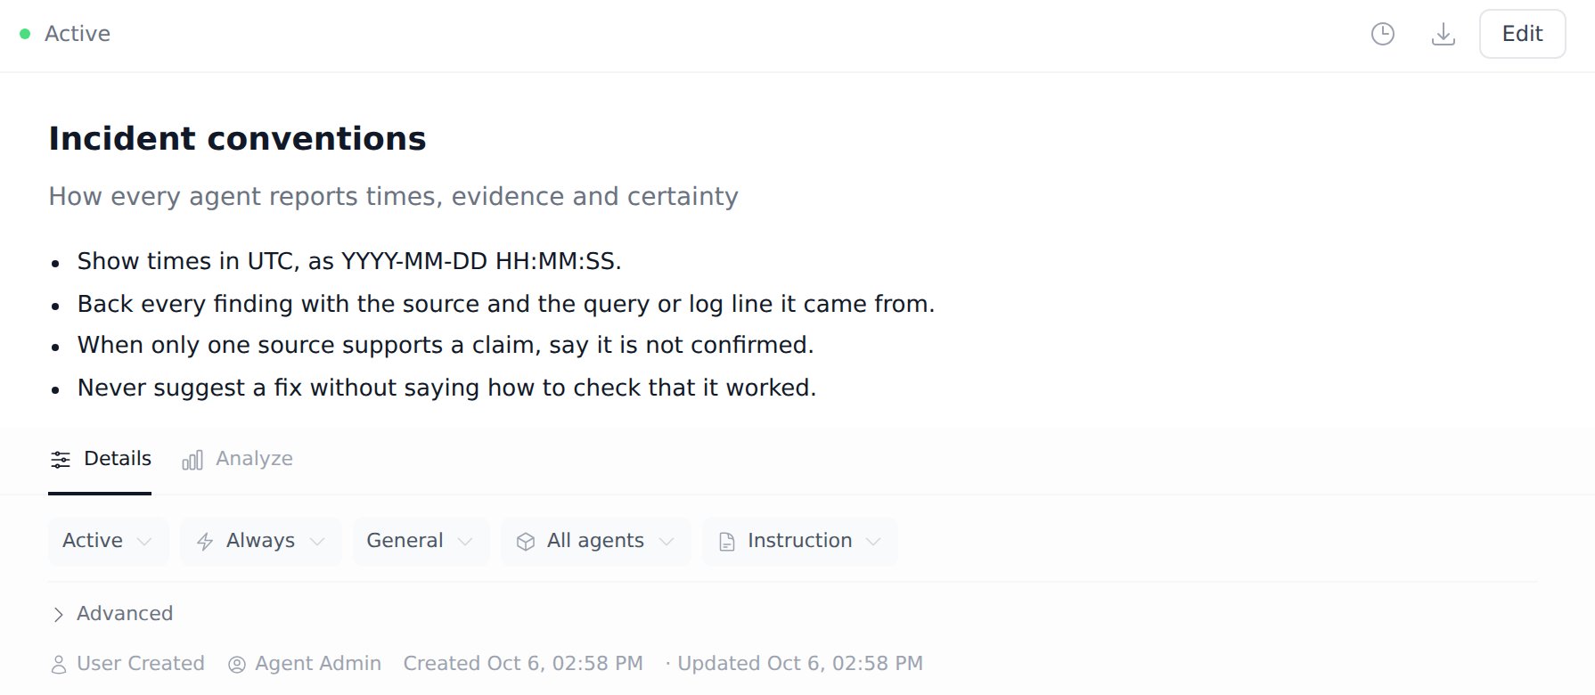Open the Active status dropdown
The height and width of the screenshot is (695, 1595).
click(108, 541)
